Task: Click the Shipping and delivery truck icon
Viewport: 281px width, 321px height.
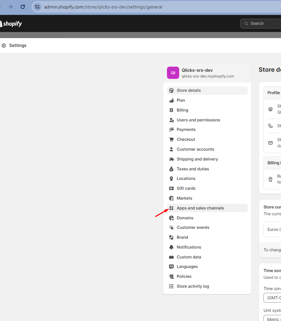Action: (171, 159)
